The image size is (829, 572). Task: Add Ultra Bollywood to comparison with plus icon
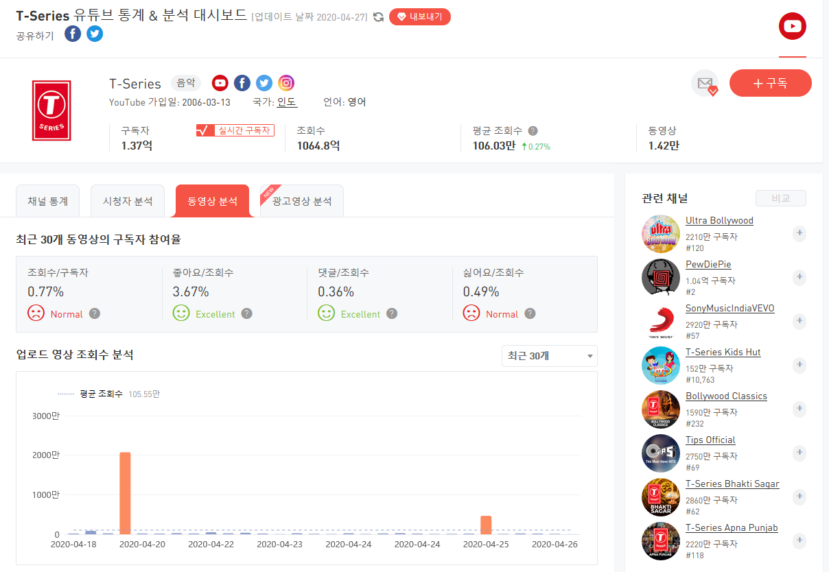coord(799,233)
